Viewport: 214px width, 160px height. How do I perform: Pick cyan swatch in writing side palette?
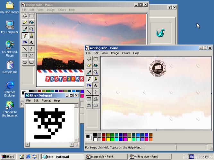click(x=116, y=139)
